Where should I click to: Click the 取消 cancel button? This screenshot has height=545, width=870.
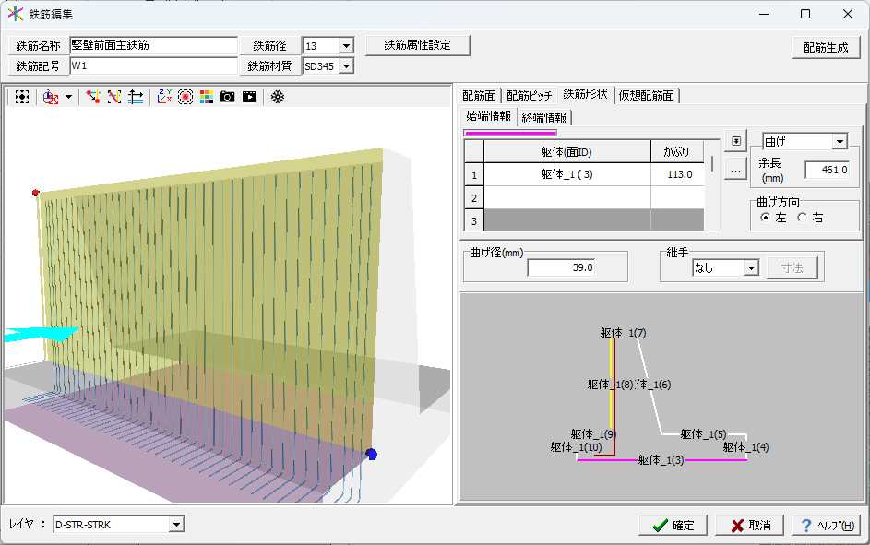(749, 525)
